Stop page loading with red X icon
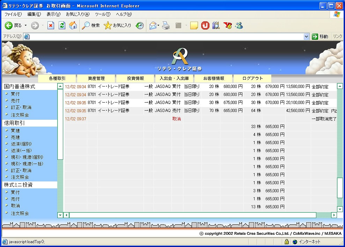Viewport: 345px width, 247px height. click(51, 25)
